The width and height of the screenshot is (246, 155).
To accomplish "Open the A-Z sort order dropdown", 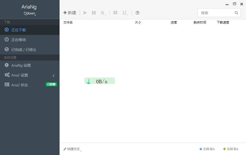I will click(x=125, y=13).
